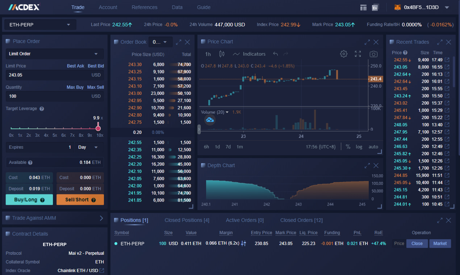Click the leverage slider handle at 9.9x
This screenshot has height=275, width=460.
coord(98,128)
